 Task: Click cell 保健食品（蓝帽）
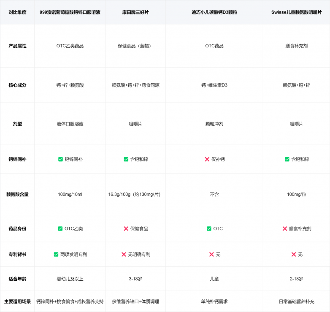pos(135,46)
